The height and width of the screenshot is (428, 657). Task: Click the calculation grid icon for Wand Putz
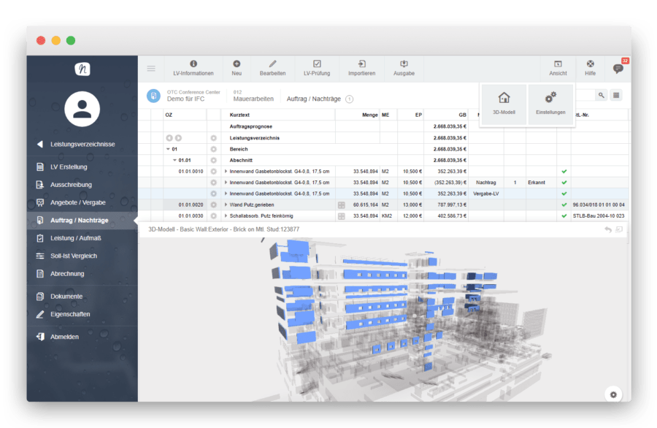tap(342, 205)
